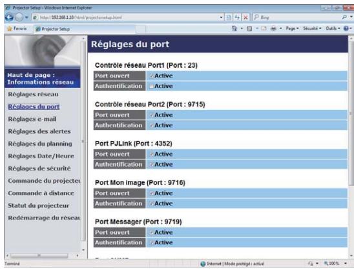Open the 100% zoom level dropdown
This screenshot has width=354, height=270.
click(x=346, y=264)
